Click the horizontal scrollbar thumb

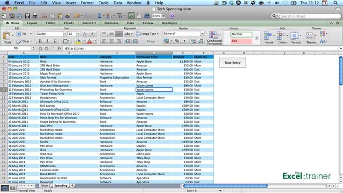click(225, 186)
